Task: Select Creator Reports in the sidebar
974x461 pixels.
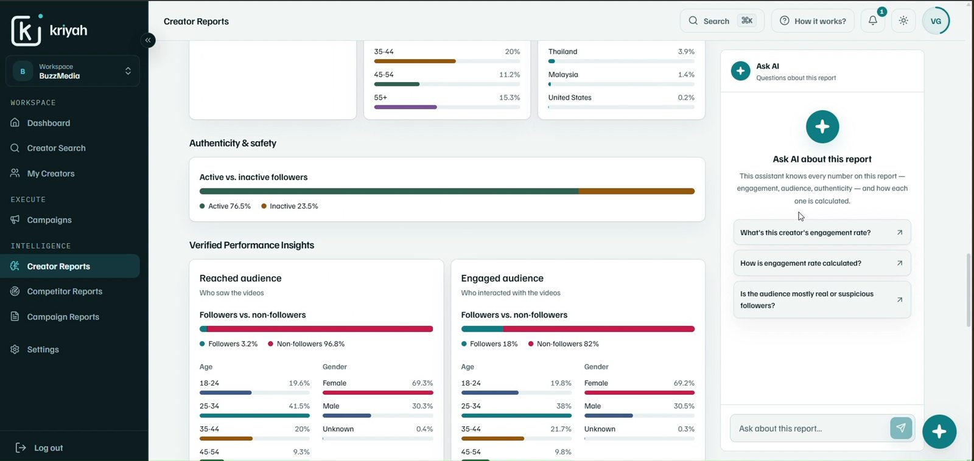Action: click(70, 266)
